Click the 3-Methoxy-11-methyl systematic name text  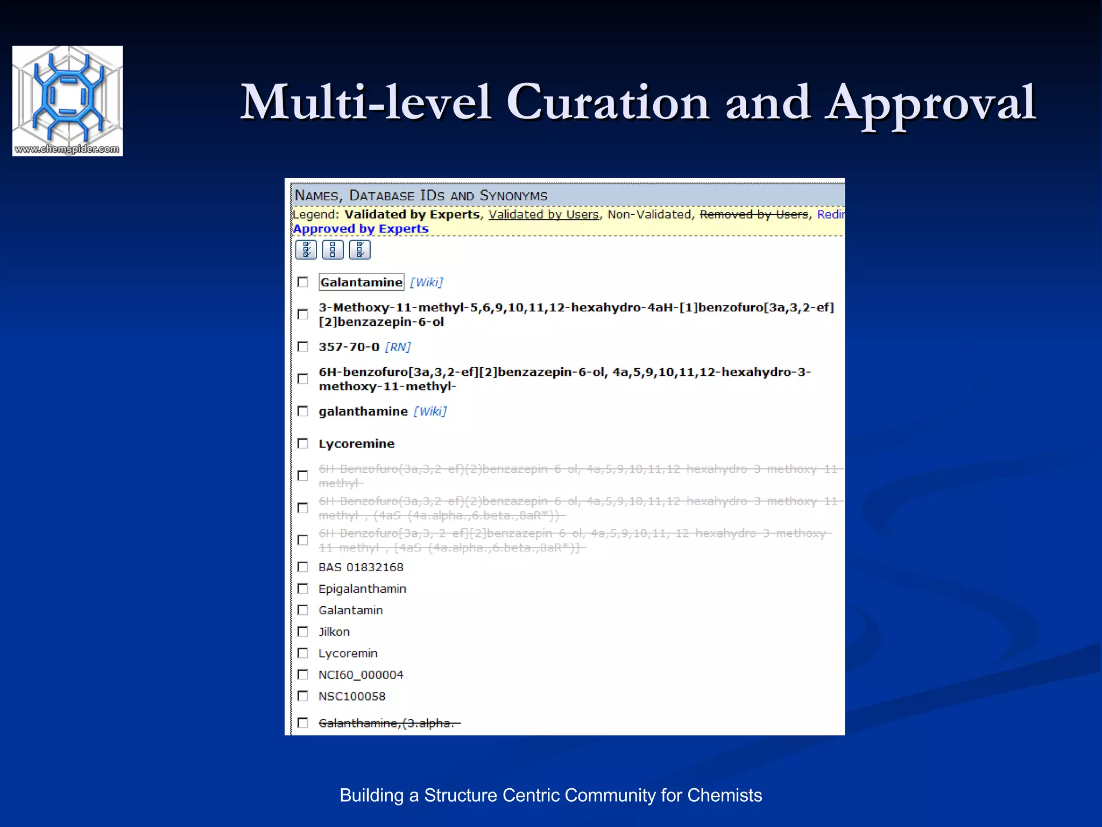coord(576,314)
